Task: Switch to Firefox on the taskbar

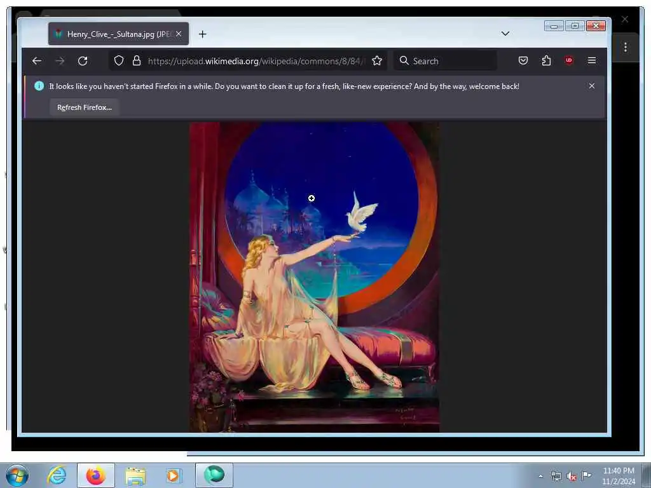Action: 96,475
